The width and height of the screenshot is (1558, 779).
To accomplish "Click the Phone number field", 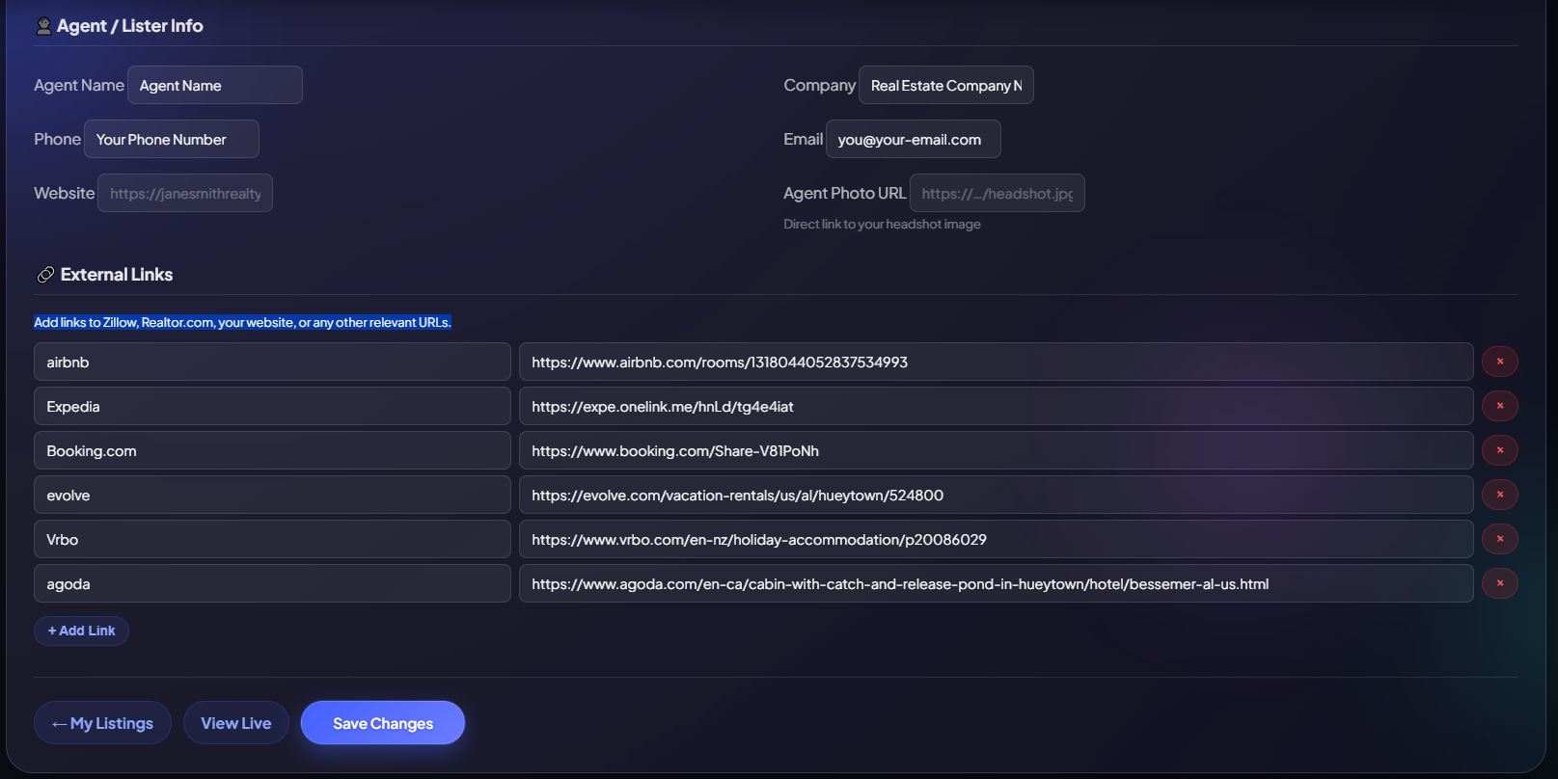I will coord(171,140).
